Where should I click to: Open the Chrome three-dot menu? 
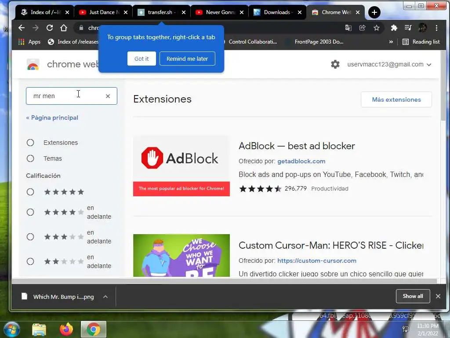[436, 28]
